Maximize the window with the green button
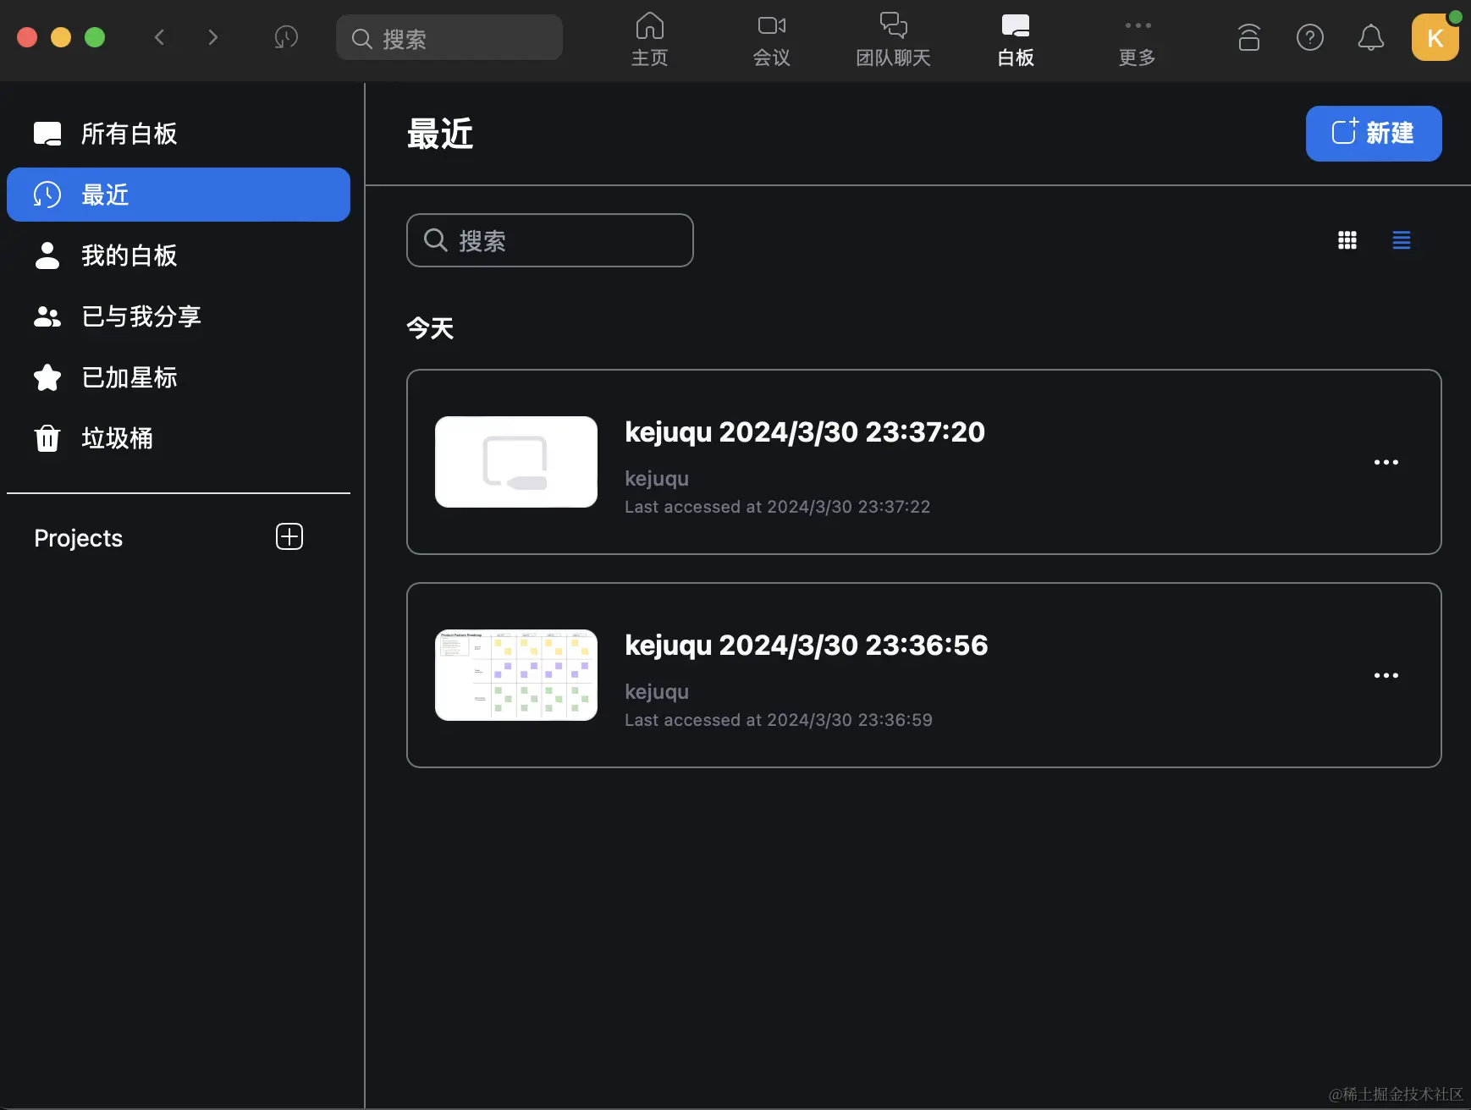 [x=95, y=37]
